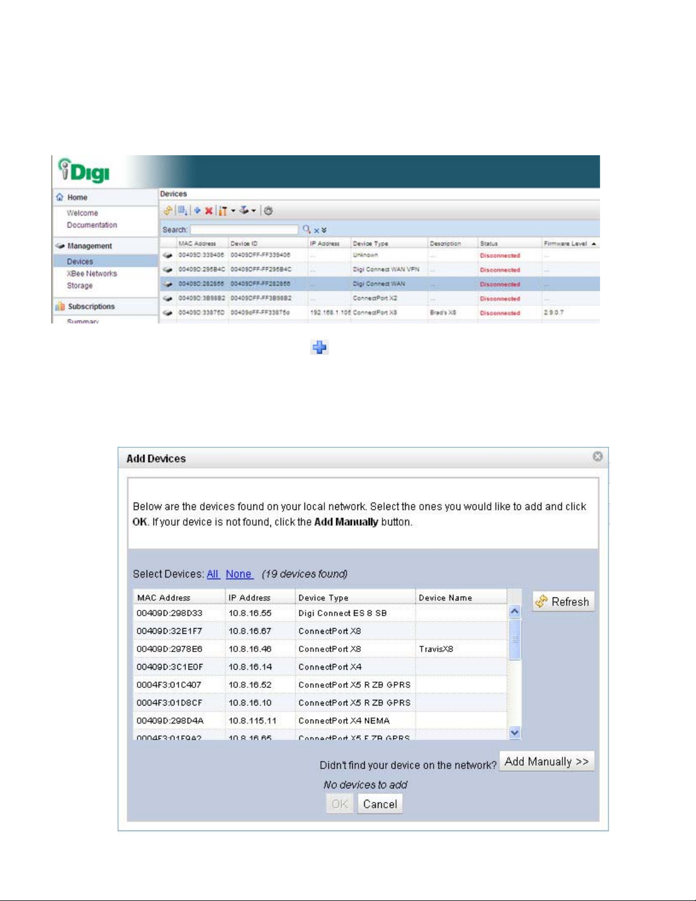
Task: Click the iDigi logo
Action: 84,171
